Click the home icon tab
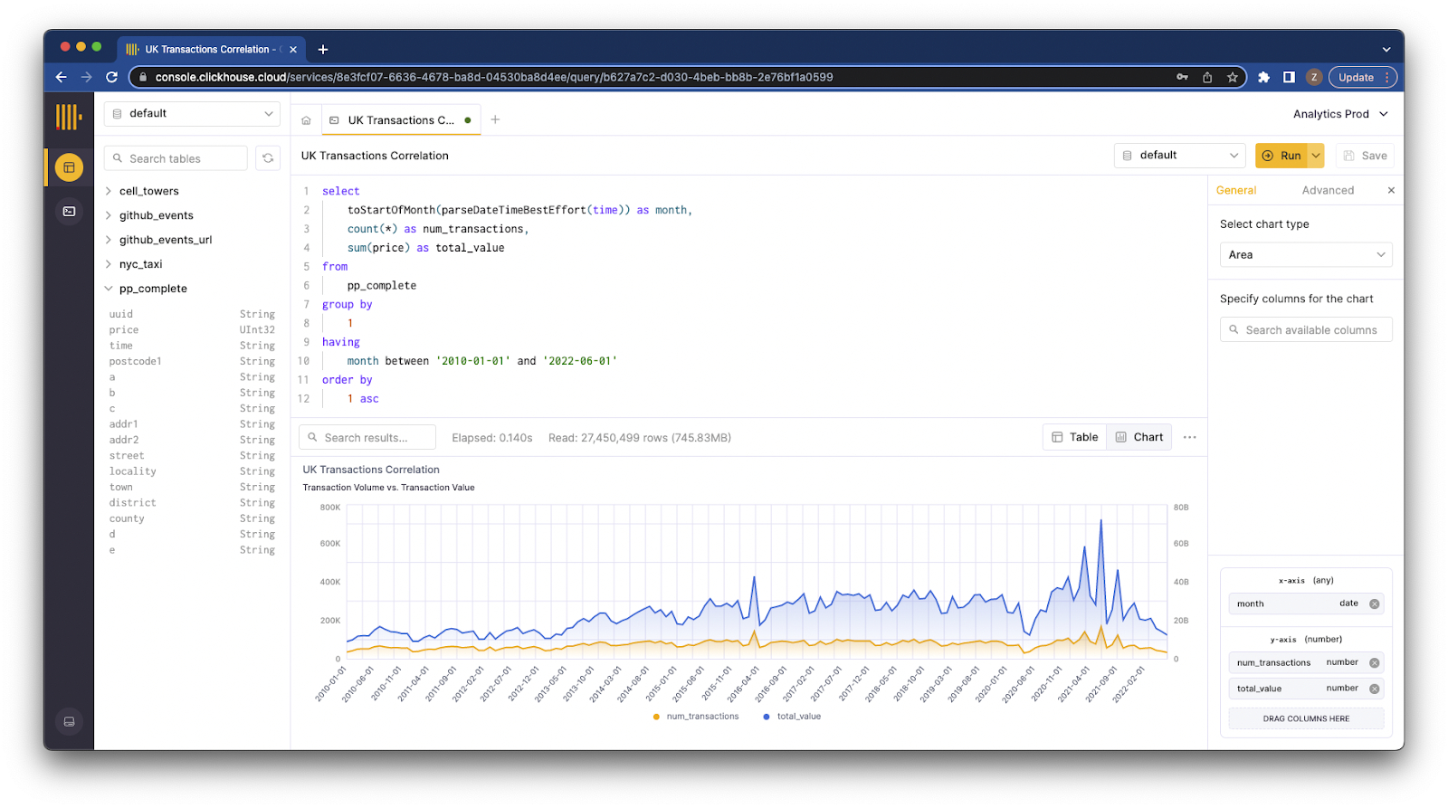The image size is (1448, 808). pyautogui.click(x=306, y=120)
